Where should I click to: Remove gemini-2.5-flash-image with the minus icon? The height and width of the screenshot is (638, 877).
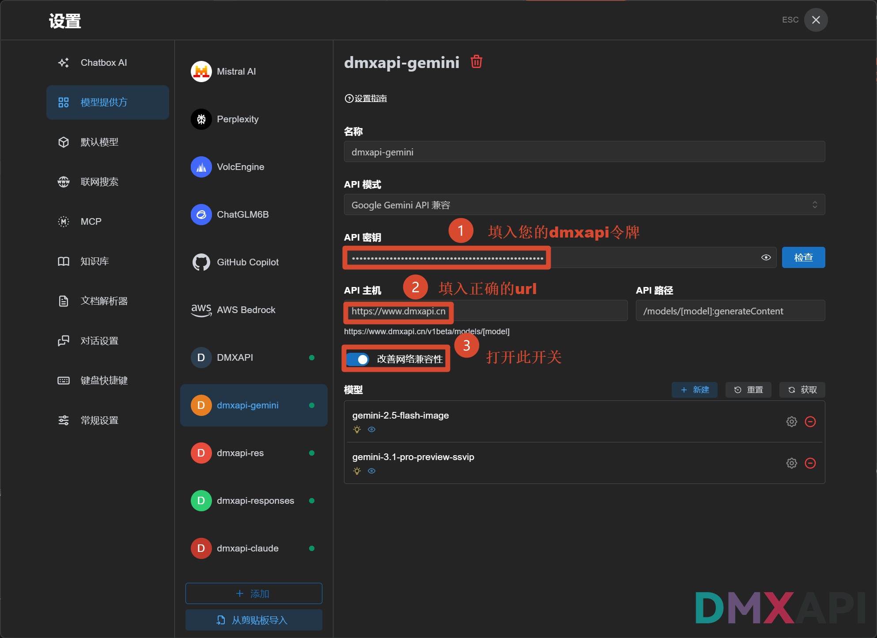(x=810, y=422)
